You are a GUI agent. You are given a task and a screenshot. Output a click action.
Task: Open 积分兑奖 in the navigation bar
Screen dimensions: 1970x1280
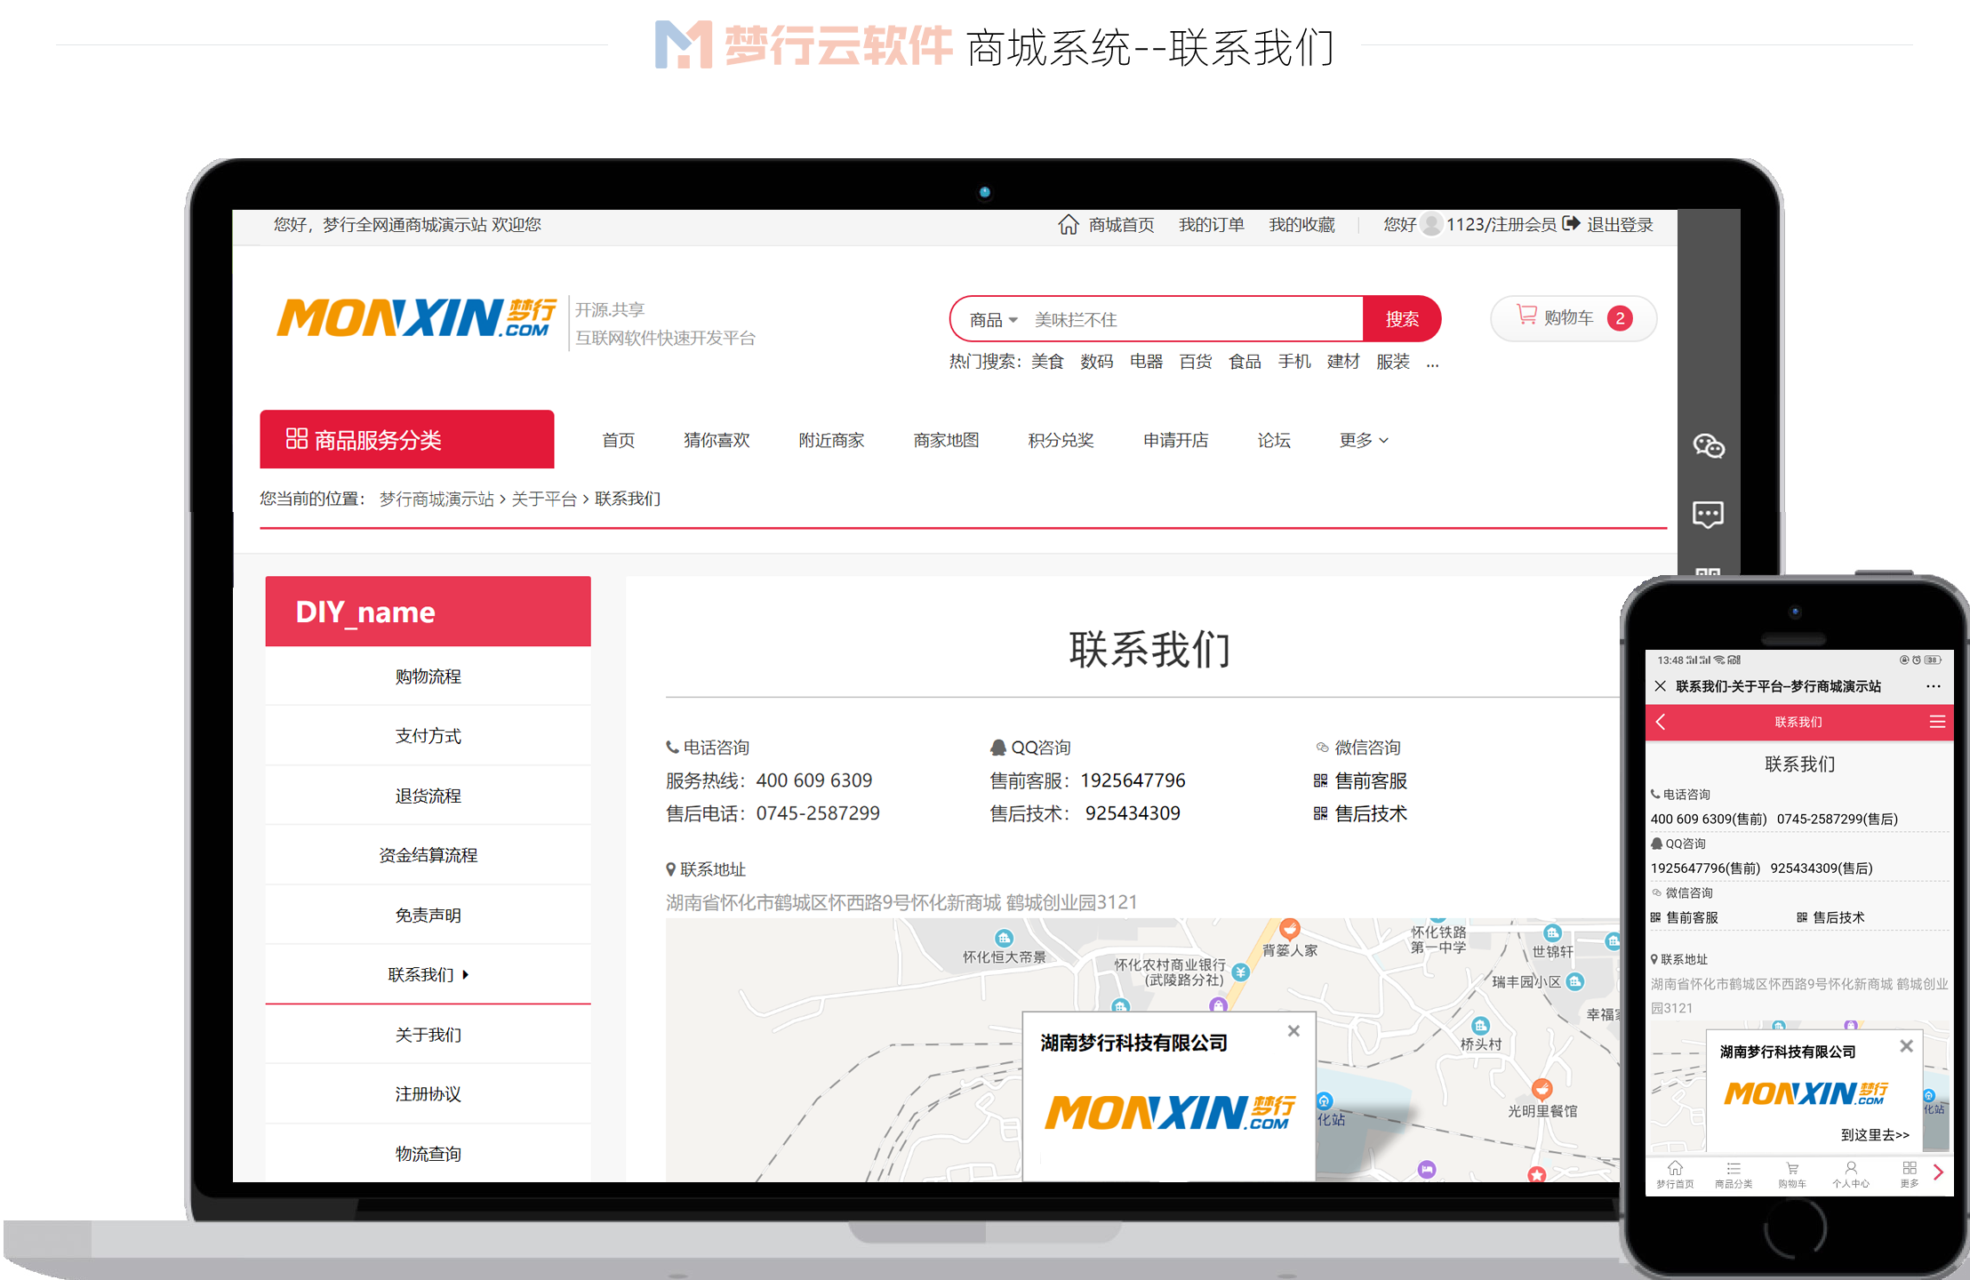click(x=1061, y=440)
